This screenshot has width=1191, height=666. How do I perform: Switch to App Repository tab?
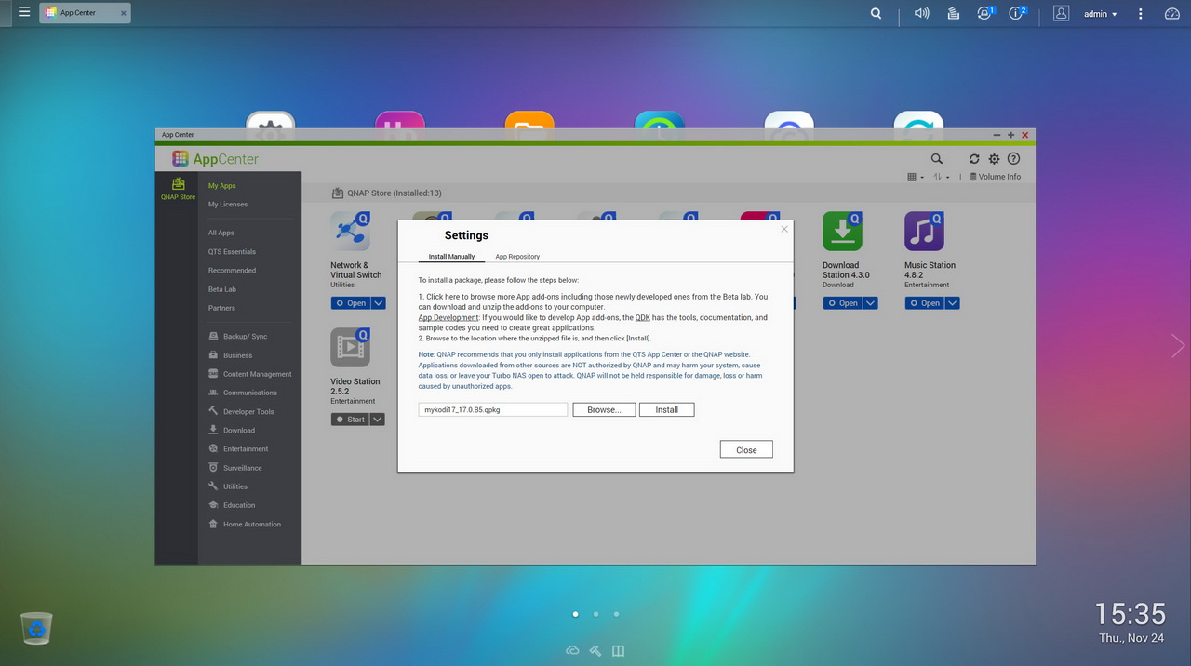tap(517, 257)
